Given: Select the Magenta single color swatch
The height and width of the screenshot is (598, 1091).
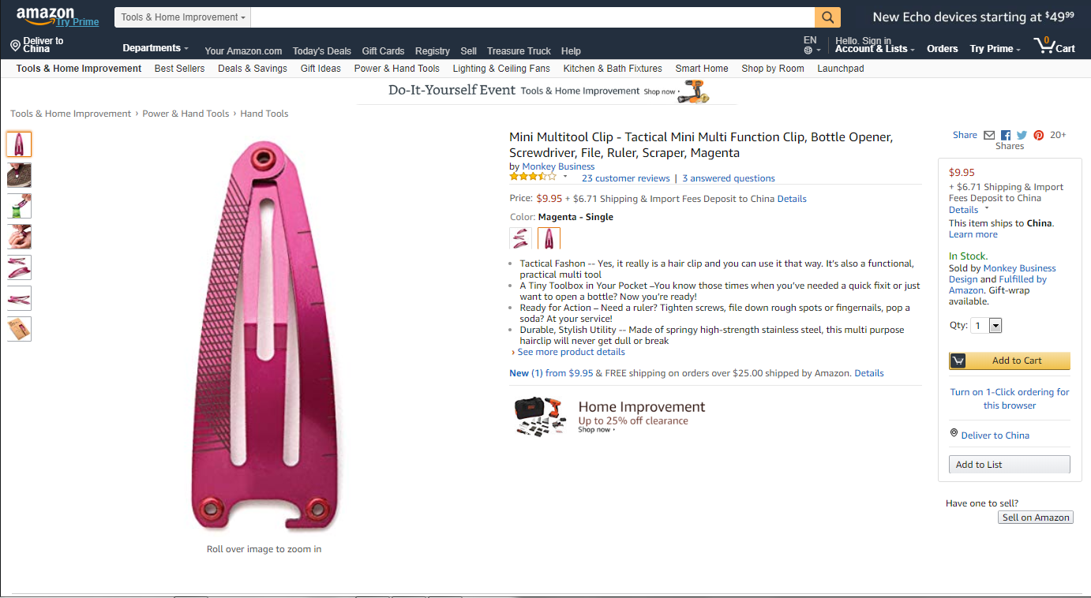Looking at the screenshot, I should (549, 238).
